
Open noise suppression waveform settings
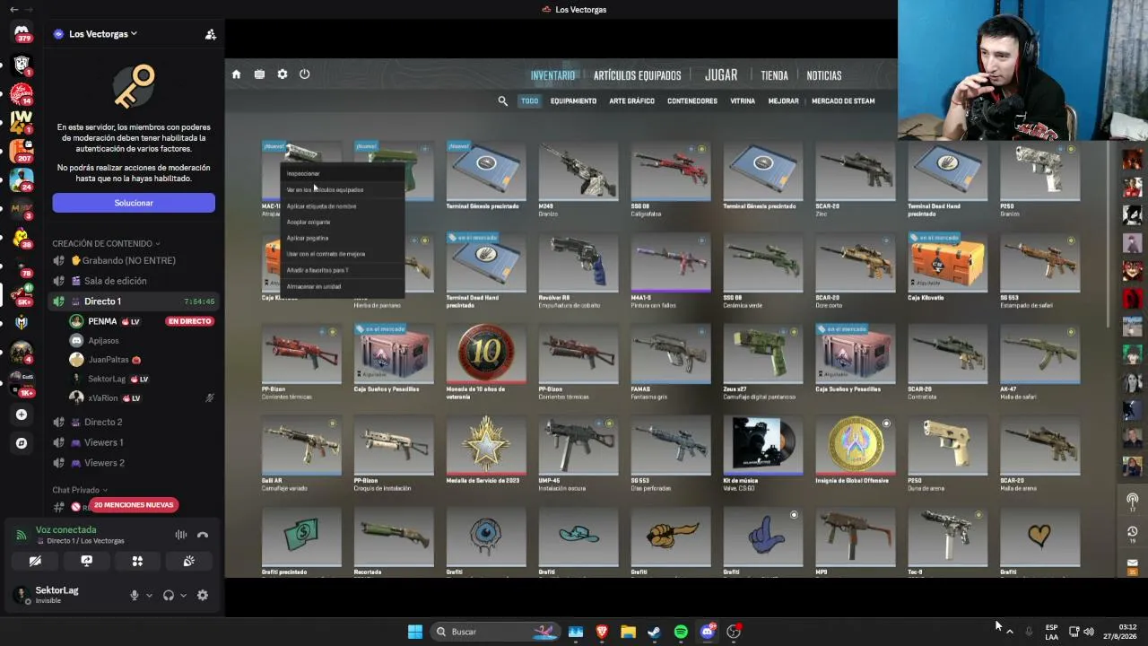pyautogui.click(x=181, y=535)
